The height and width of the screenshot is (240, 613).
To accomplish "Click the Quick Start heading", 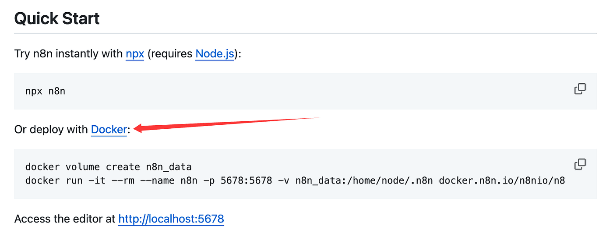I will [x=57, y=18].
